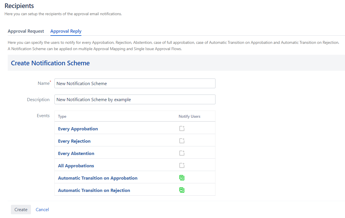Viewport: 345px width, 218px height.
Task: Click the notify users icon for Every Abstention
Action: click(x=182, y=153)
